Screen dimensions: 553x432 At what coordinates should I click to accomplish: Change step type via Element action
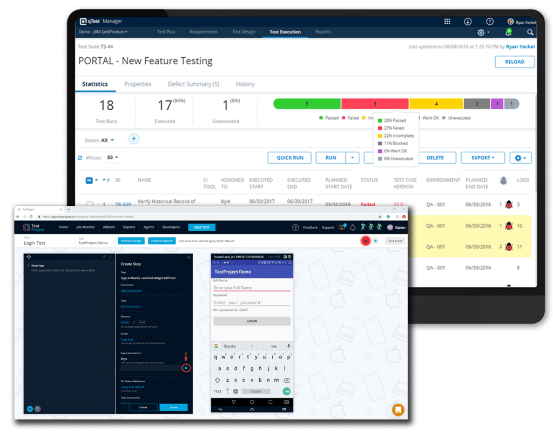pos(131,307)
